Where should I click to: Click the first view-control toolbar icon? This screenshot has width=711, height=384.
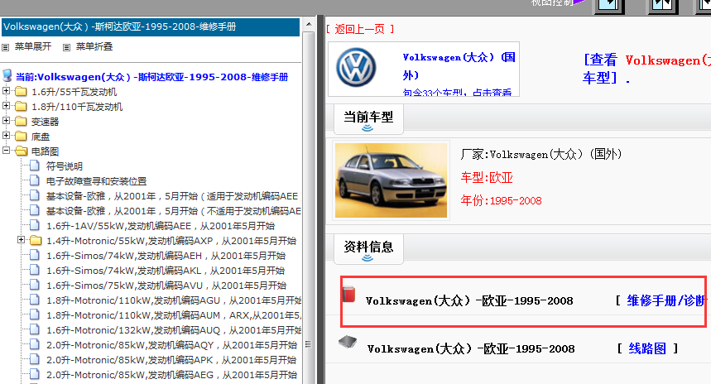click(x=609, y=6)
